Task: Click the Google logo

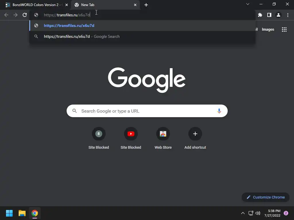Action: pos(147,80)
